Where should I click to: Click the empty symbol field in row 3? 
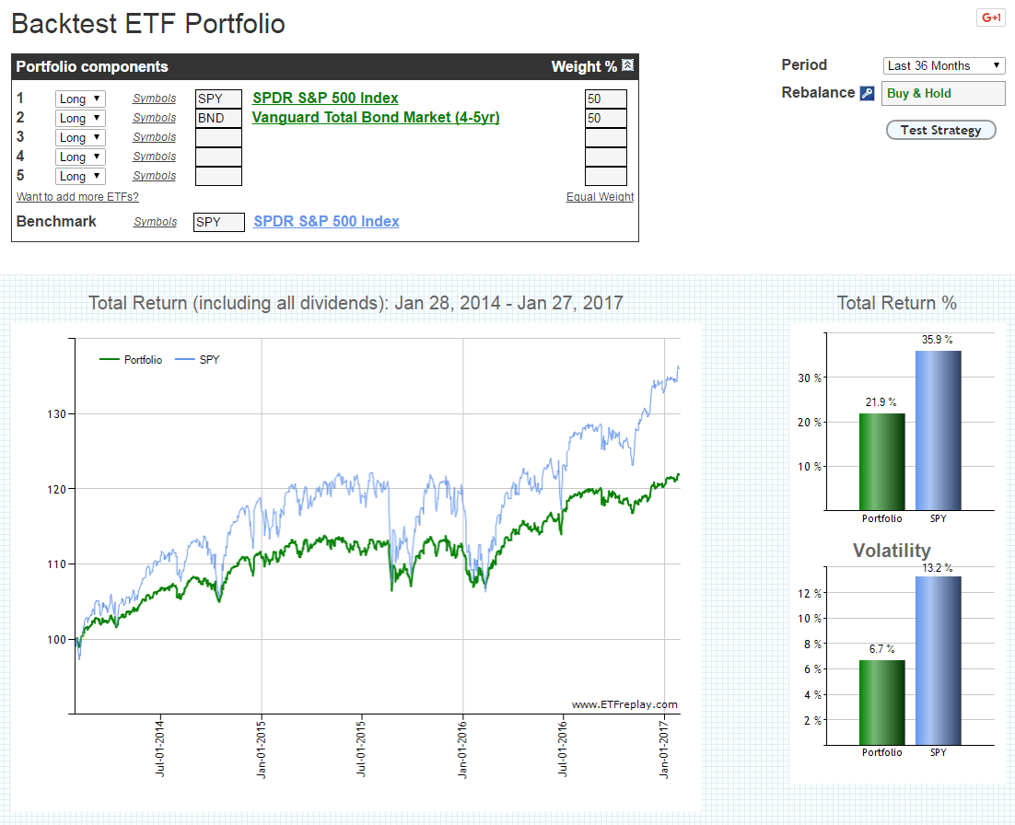point(218,137)
